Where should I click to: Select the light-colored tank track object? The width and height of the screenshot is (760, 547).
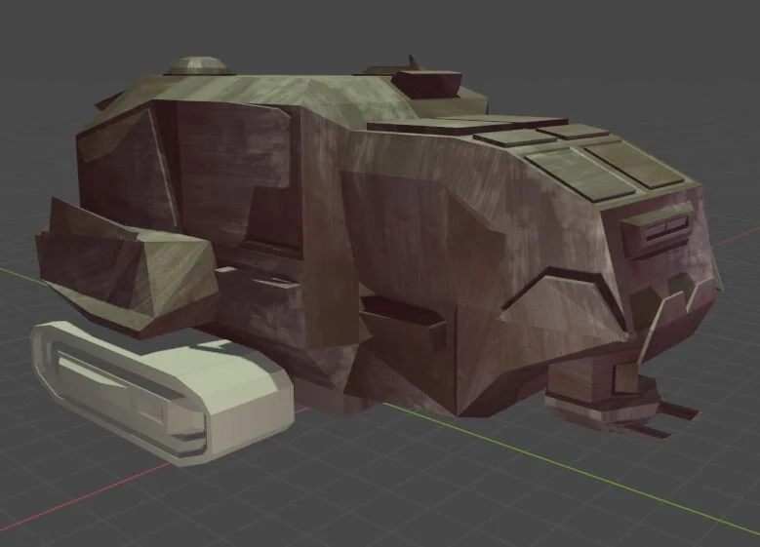(x=162, y=392)
